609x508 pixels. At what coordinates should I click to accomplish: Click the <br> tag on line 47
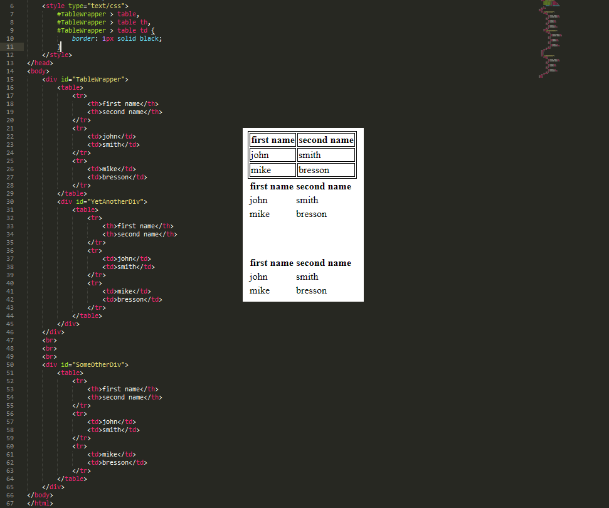[50, 340]
